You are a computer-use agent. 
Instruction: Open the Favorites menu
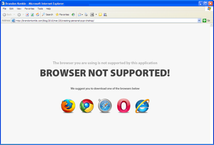coord(29,9)
